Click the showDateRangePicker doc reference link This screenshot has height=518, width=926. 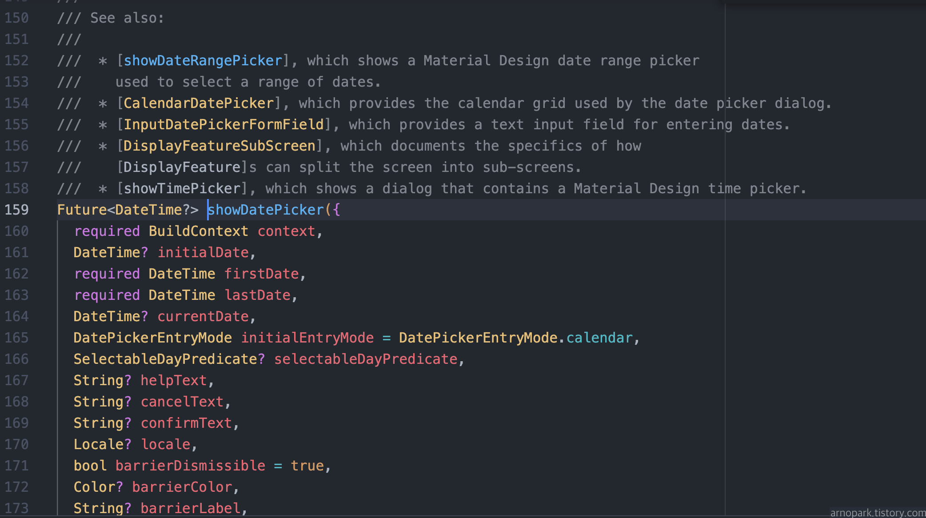pos(203,60)
